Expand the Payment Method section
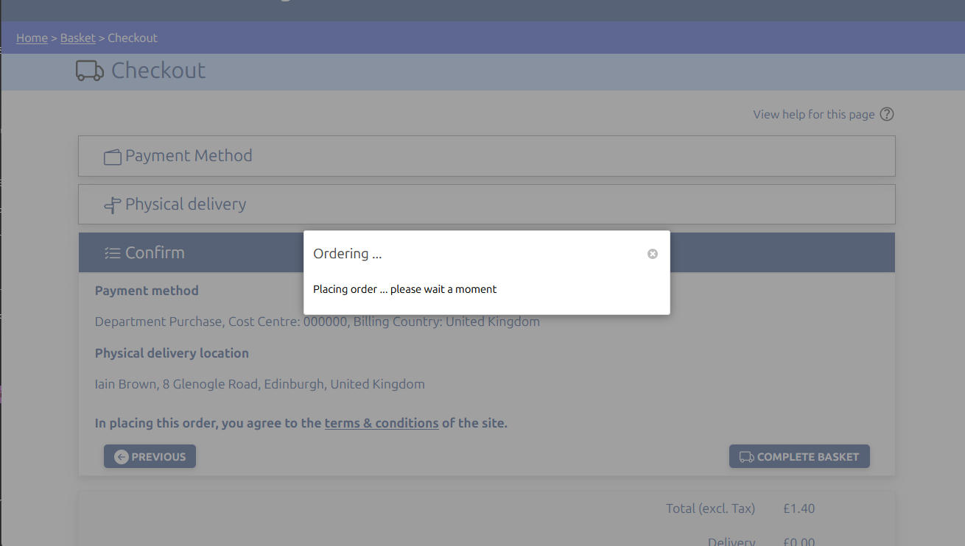Image resolution: width=965 pixels, height=546 pixels. click(486, 156)
